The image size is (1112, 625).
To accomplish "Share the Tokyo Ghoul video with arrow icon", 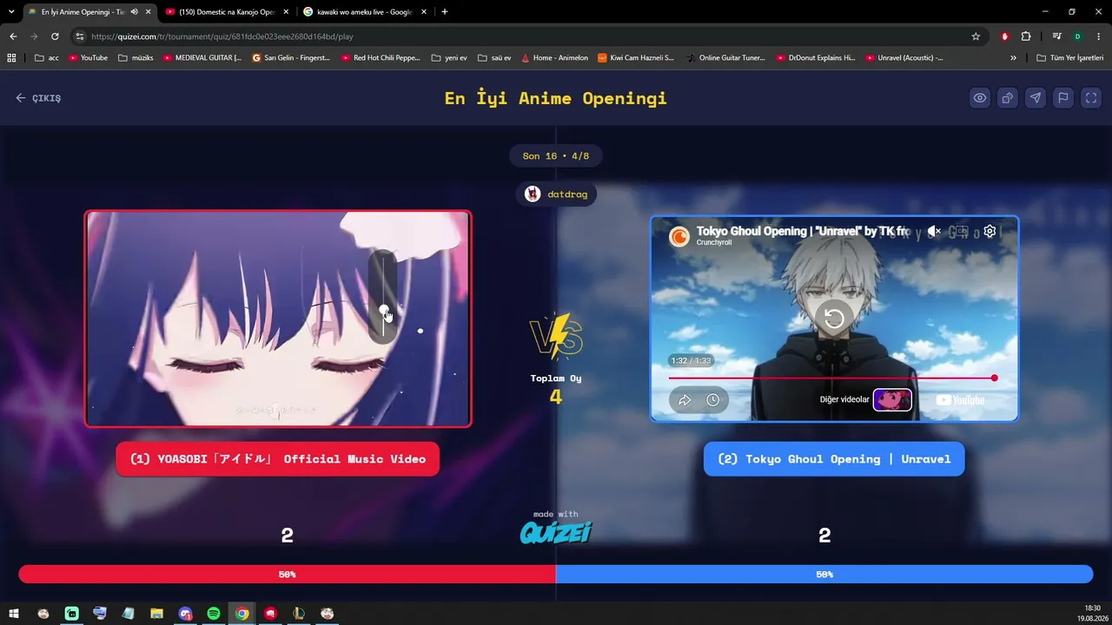I will [685, 400].
